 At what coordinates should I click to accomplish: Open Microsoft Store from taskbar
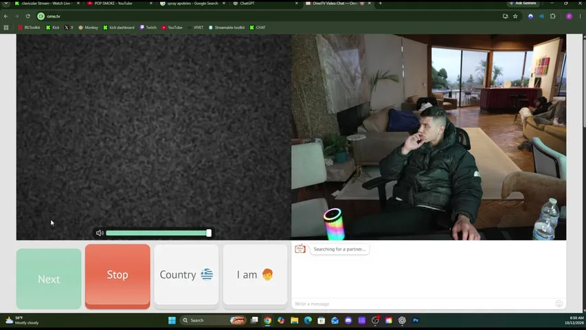pos(322,320)
